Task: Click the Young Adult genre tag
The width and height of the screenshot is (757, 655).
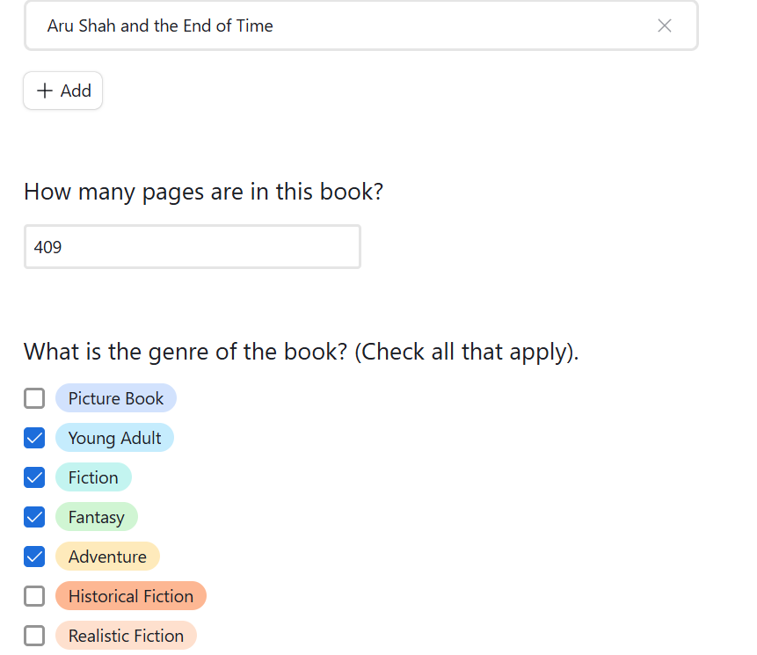Action: point(114,438)
